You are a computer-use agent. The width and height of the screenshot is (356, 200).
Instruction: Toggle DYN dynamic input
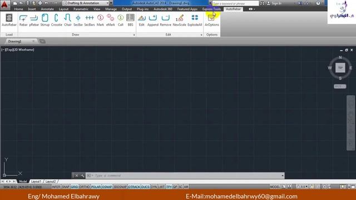154,187
